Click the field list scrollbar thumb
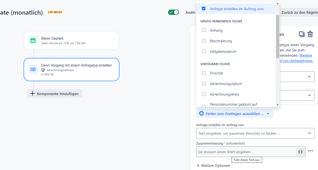This screenshot has width=318, height=170. pos(278,37)
